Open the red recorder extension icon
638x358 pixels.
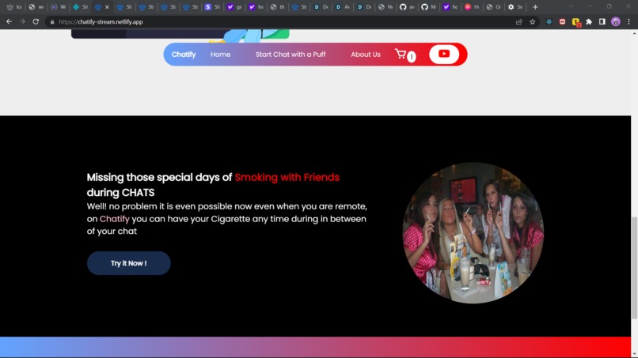coord(562,22)
